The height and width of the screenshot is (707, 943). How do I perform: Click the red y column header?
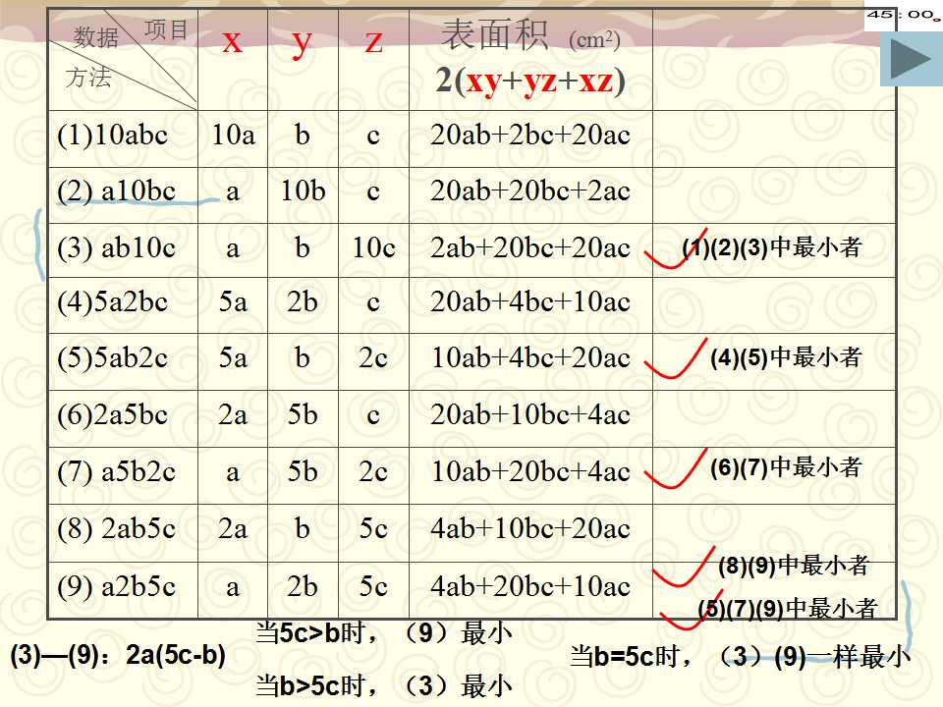coord(303,42)
